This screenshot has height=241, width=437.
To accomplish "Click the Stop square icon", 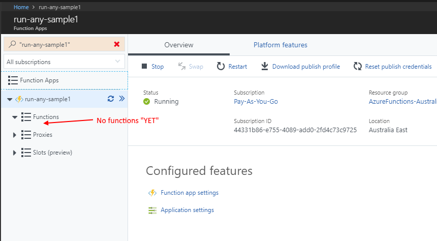I will (144, 67).
